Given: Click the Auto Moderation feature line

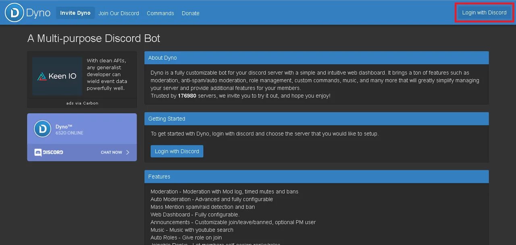Looking at the screenshot, I should (x=212, y=199).
